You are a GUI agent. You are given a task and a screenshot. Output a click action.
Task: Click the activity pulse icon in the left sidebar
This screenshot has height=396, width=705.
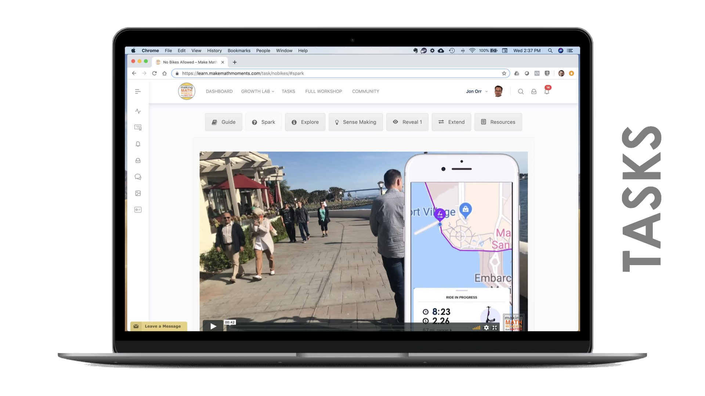(138, 111)
